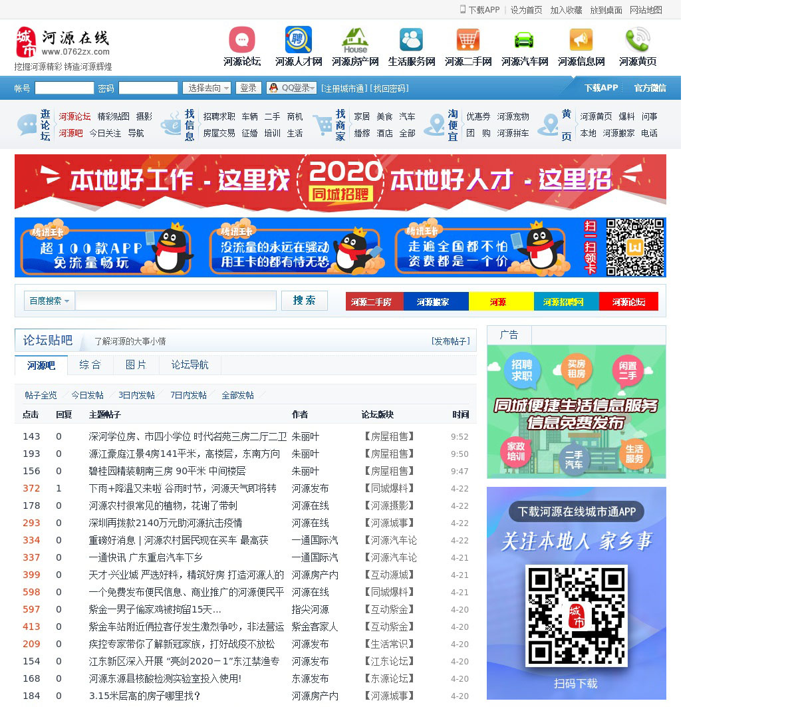Viewport: 798px width, 707px height.
Task: Click 下载APP in the blue bar
Action: 601,88
